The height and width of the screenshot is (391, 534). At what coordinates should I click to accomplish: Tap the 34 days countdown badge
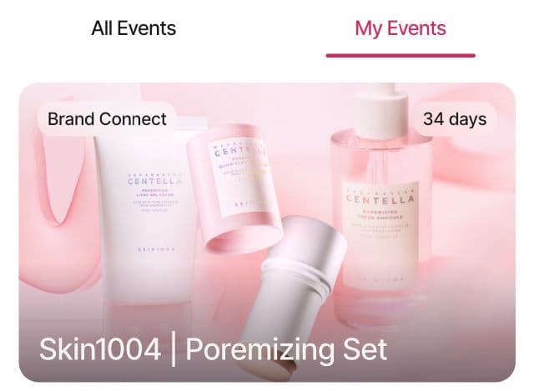(455, 119)
